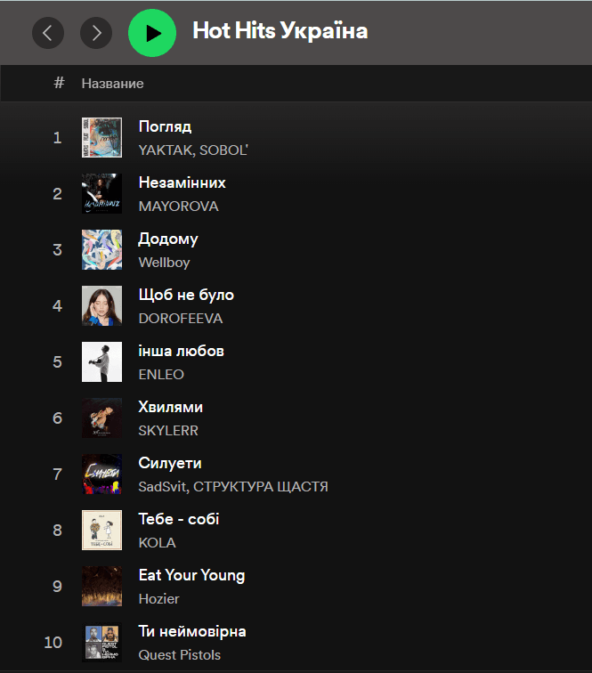This screenshot has width=592, height=673.
Task: Click the Название column header
Action: tap(112, 84)
